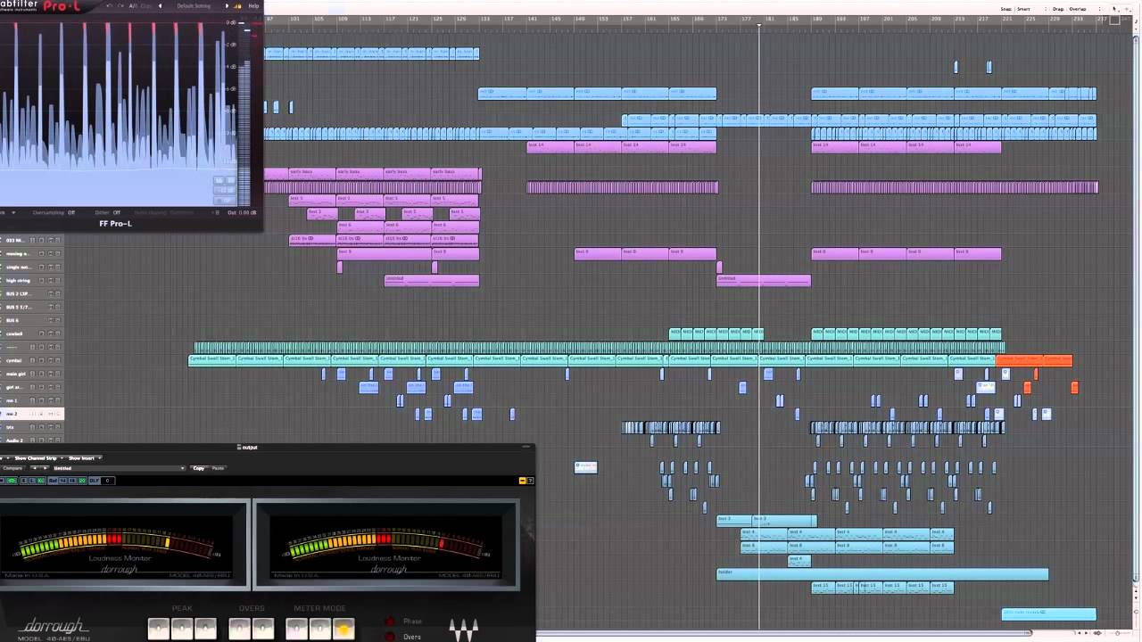
Task: Click the lock icon in Pro-L header
Action: click(237, 6)
